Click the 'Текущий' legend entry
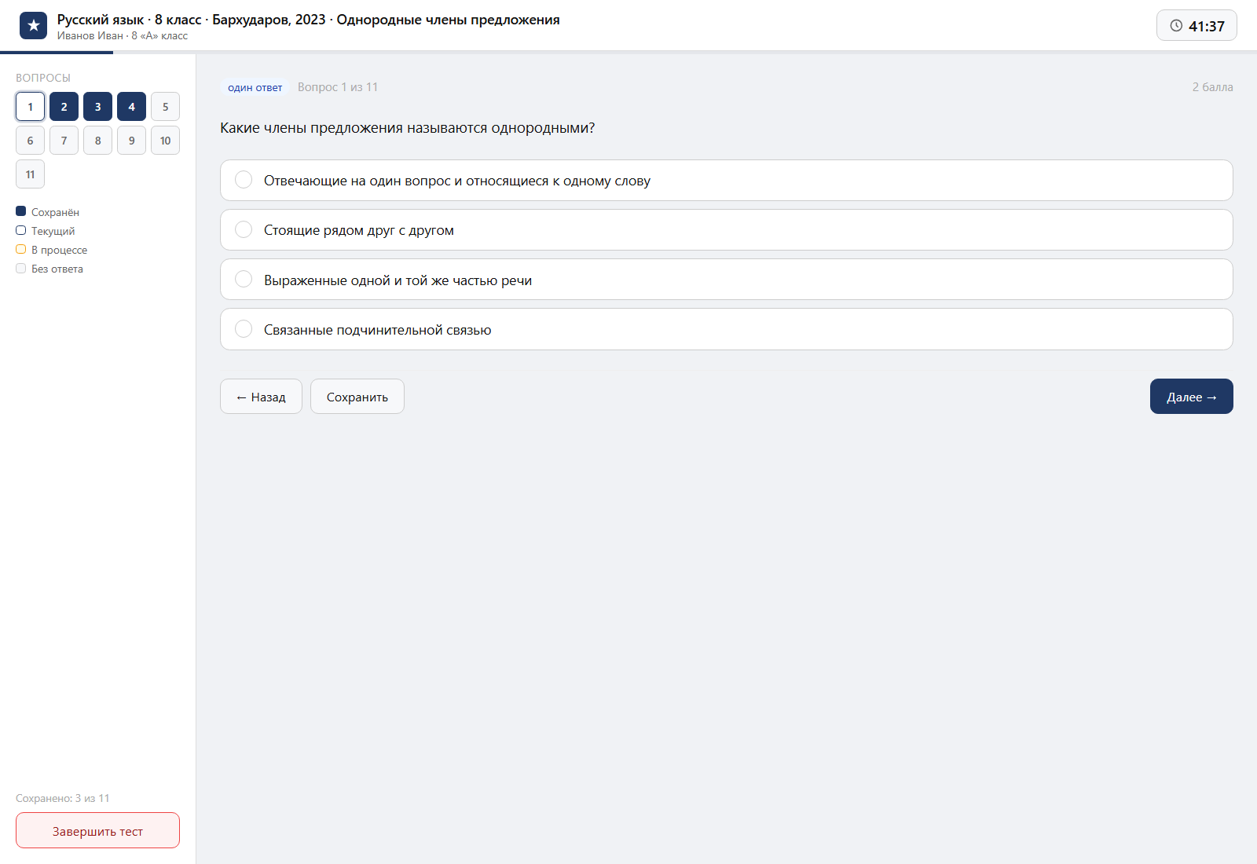The height and width of the screenshot is (864, 1257). (x=46, y=231)
